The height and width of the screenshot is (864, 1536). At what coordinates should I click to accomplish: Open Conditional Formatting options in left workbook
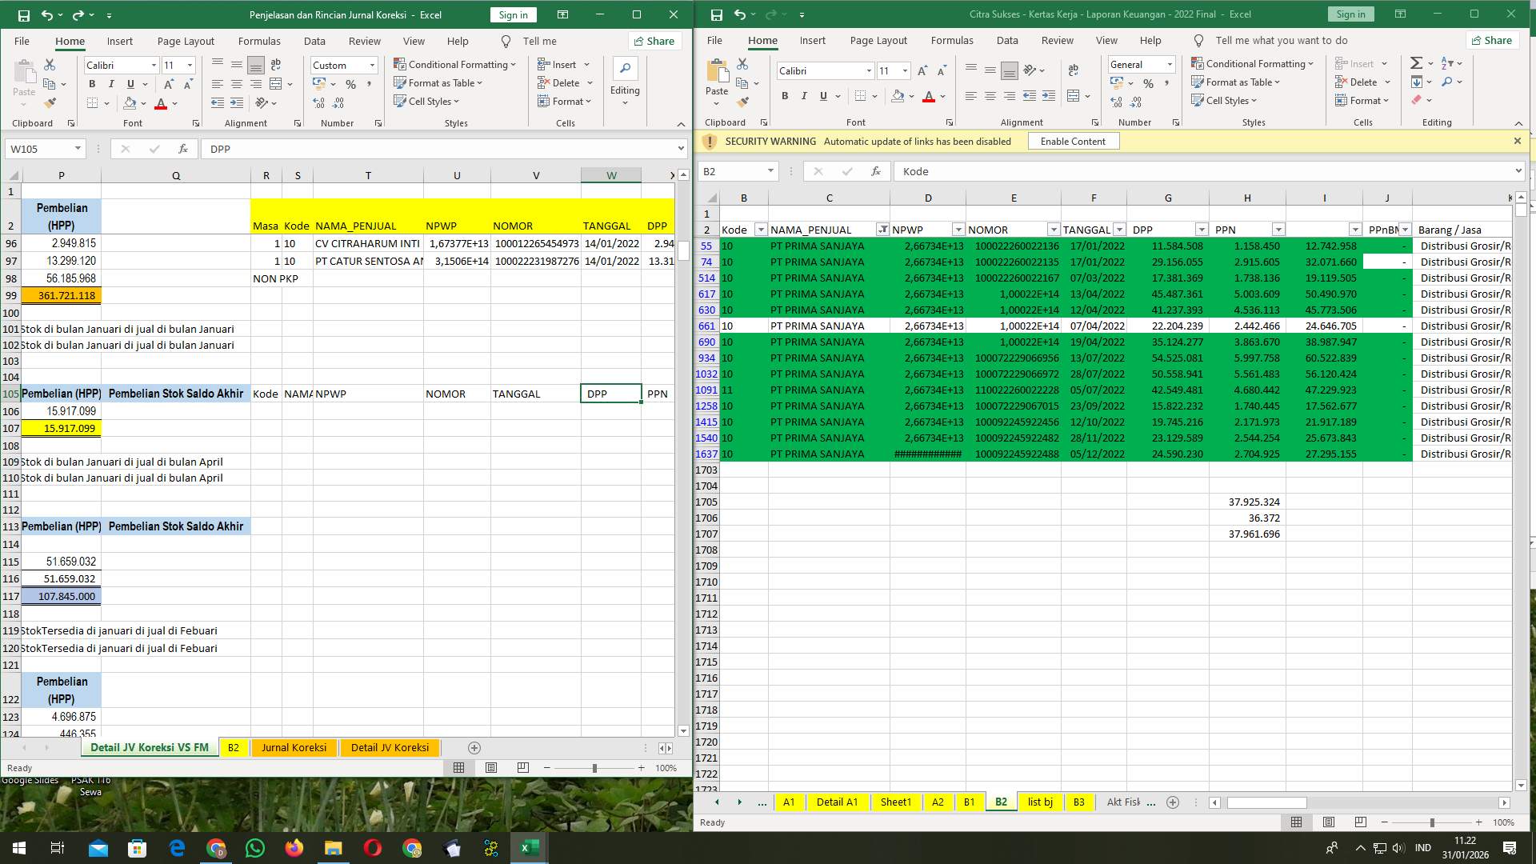tap(454, 65)
